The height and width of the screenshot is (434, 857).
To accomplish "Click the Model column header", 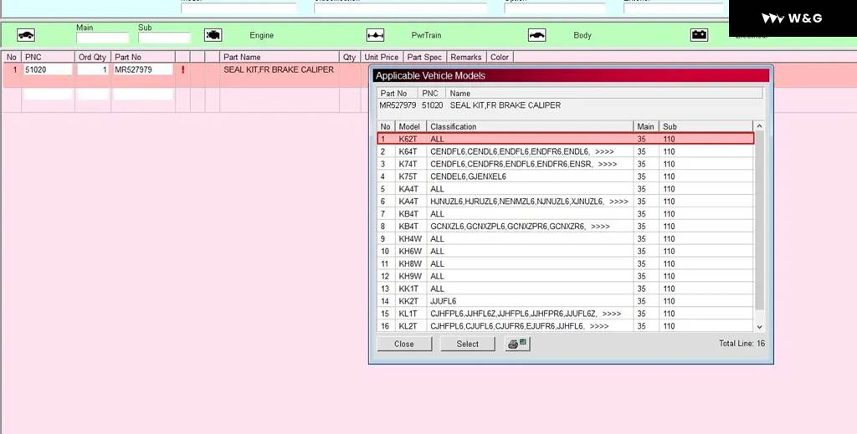I will point(410,126).
